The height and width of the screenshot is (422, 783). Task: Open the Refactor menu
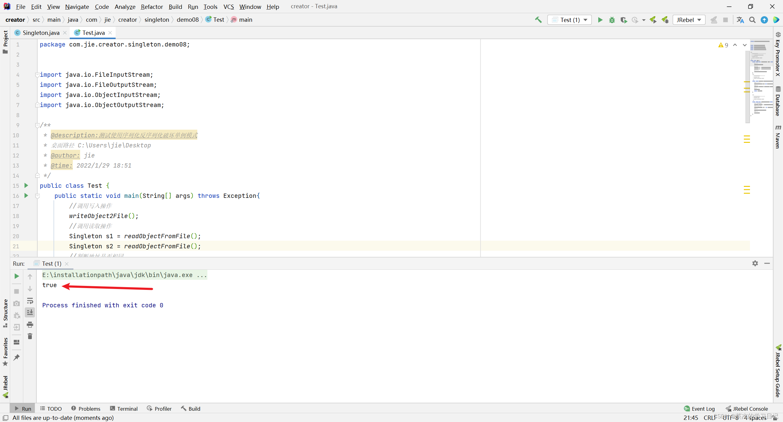152,6
